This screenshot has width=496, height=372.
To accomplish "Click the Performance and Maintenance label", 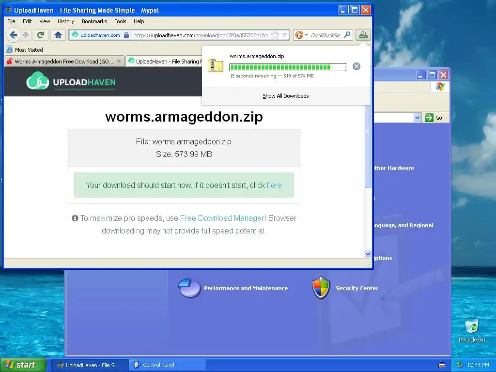I will coord(246,288).
